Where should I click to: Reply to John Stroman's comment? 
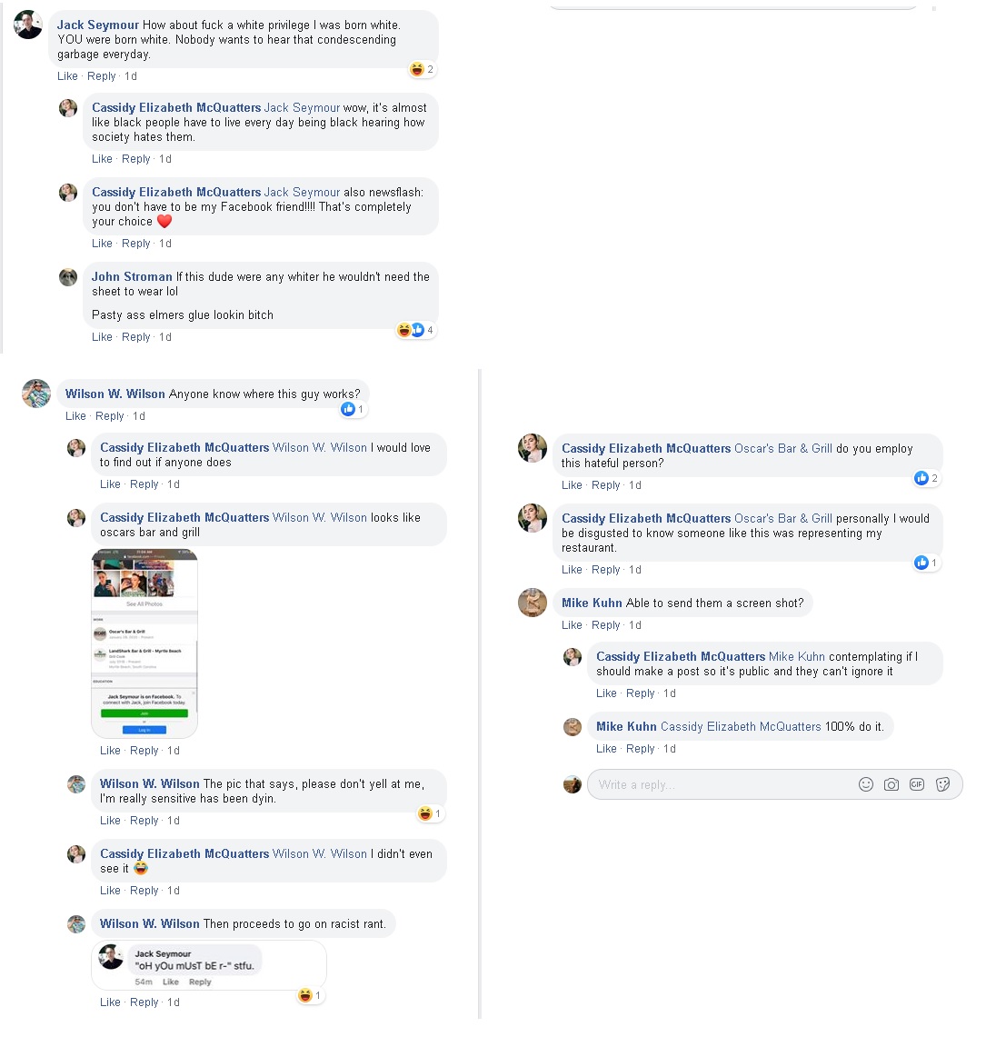(x=135, y=336)
